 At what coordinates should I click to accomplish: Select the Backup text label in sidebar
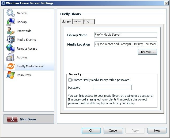point(22,22)
